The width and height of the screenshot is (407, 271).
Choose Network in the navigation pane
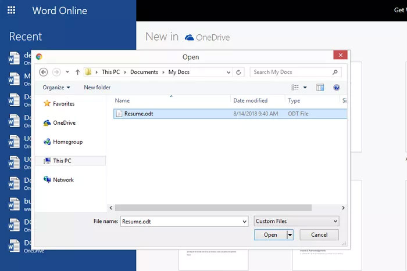point(63,180)
